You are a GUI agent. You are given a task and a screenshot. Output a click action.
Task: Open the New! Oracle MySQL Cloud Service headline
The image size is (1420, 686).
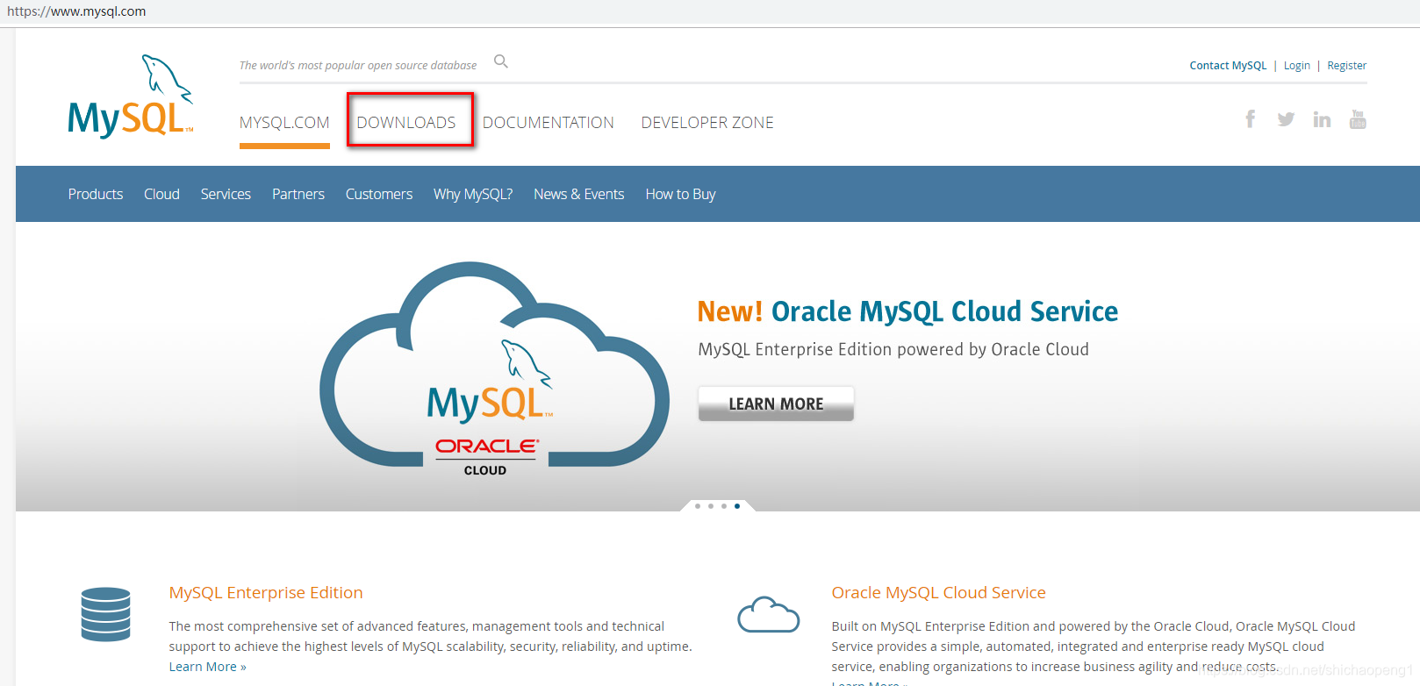coord(907,311)
